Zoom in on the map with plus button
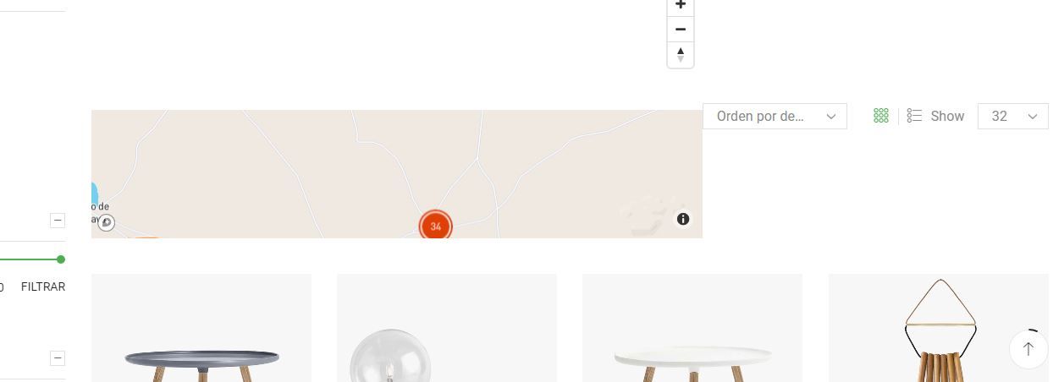 click(681, 6)
